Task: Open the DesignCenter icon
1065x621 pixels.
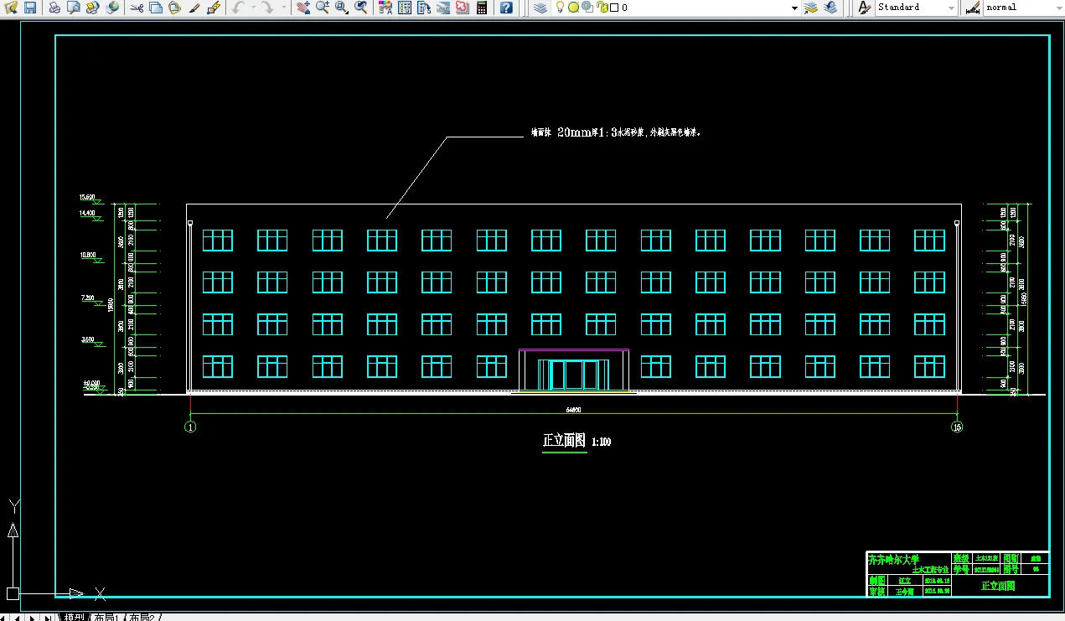Action: (405, 8)
